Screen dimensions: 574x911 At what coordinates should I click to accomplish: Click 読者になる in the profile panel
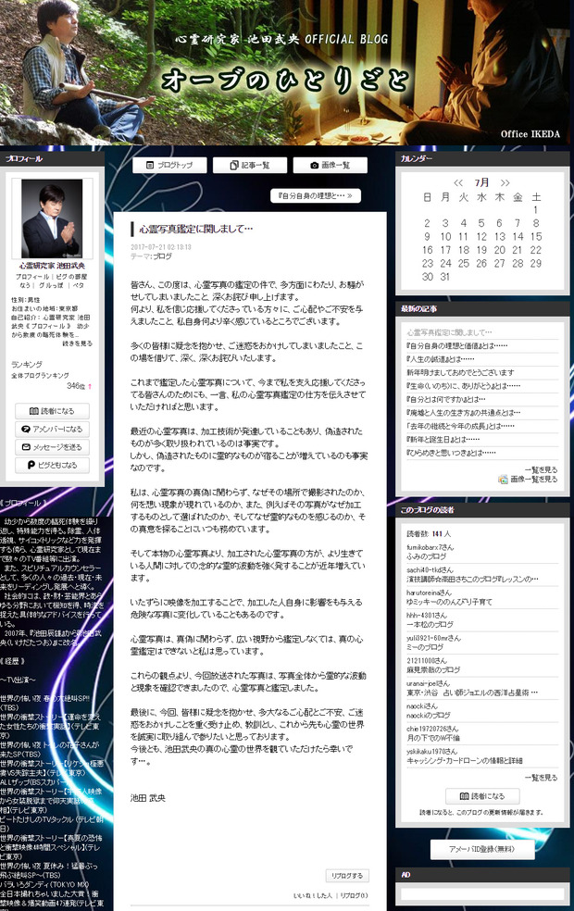(52, 411)
